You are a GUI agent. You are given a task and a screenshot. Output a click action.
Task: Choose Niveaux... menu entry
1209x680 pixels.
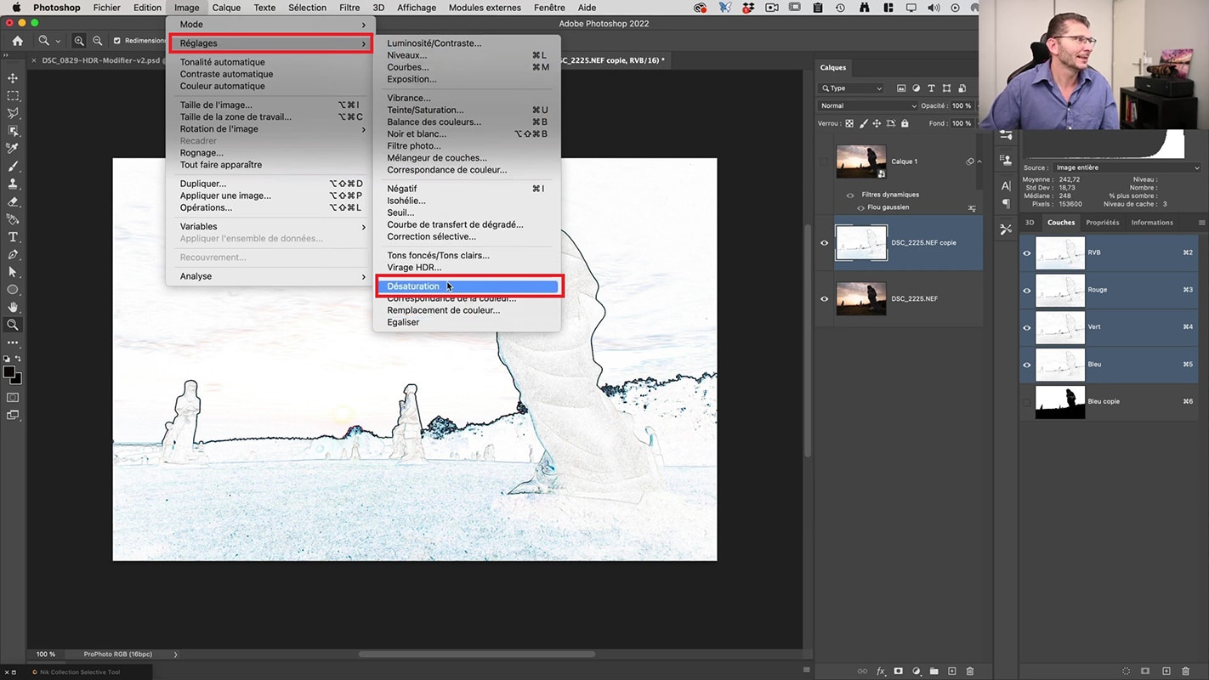(x=467, y=55)
